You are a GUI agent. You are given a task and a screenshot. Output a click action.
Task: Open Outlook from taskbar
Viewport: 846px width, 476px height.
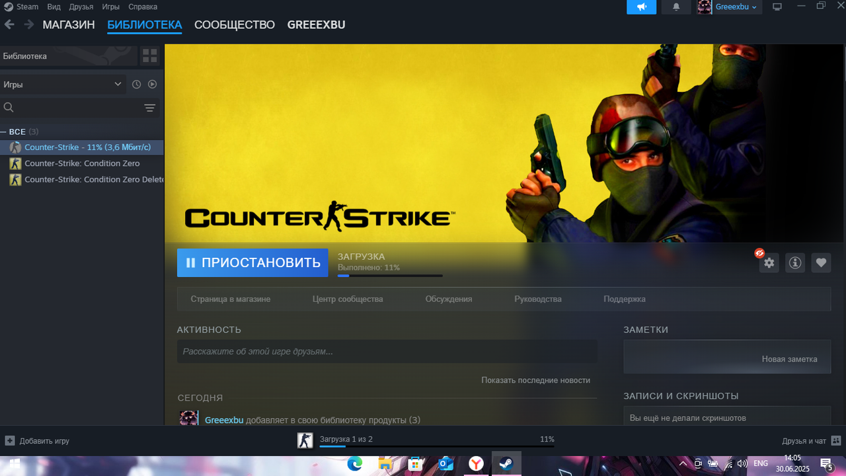pos(445,464)
